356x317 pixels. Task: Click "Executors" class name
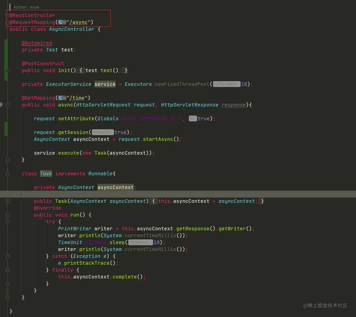click(138, 84)
